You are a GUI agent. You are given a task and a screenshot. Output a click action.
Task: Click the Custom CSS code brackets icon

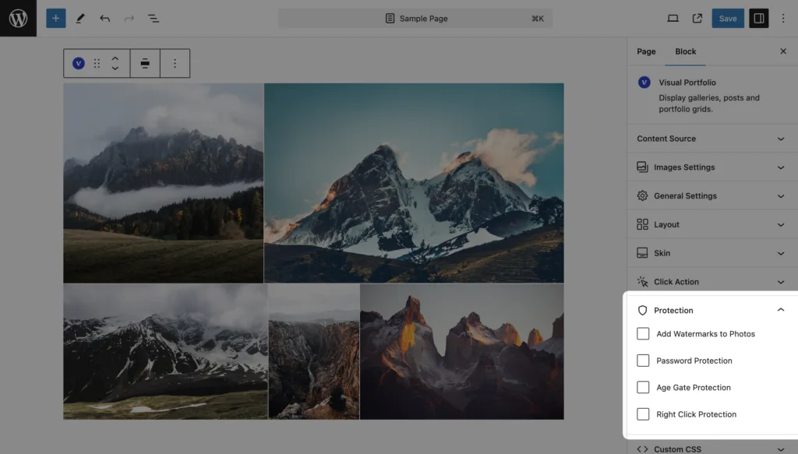[x=642, y=449]
